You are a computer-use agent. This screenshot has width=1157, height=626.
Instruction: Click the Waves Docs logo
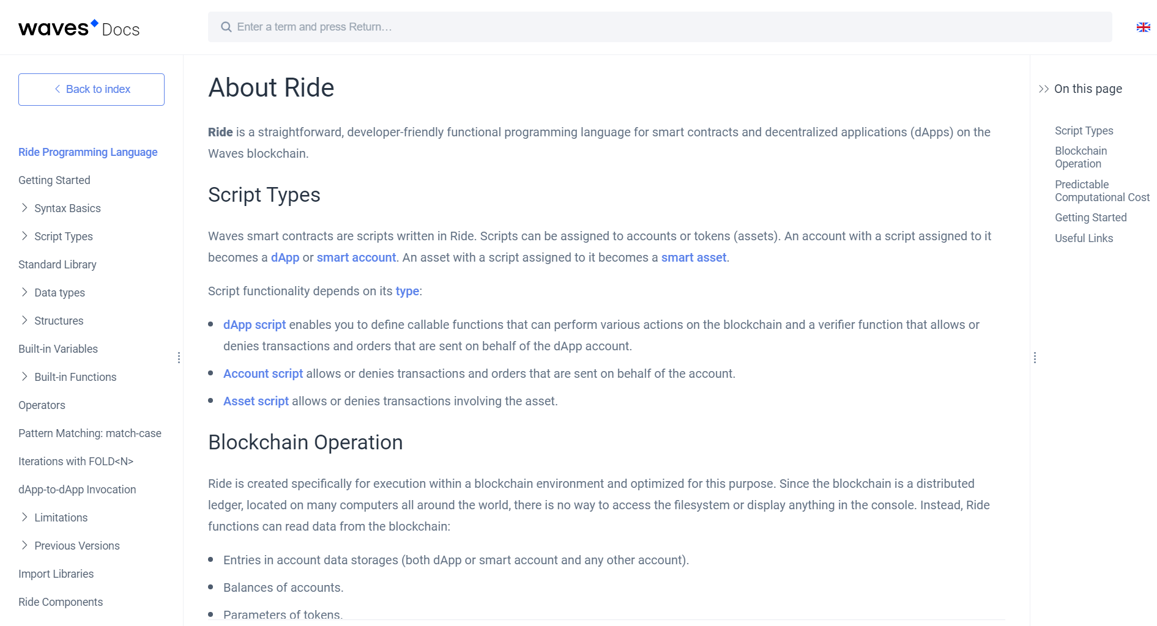78,27
